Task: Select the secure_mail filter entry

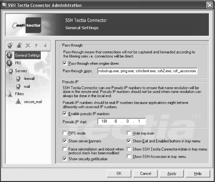Action: click(x=33, y=102)
